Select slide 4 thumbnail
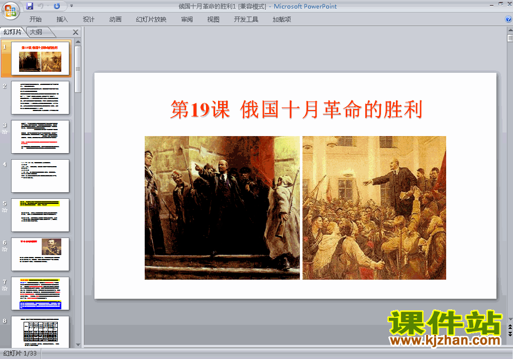513x359 pixels. (40, 176)
